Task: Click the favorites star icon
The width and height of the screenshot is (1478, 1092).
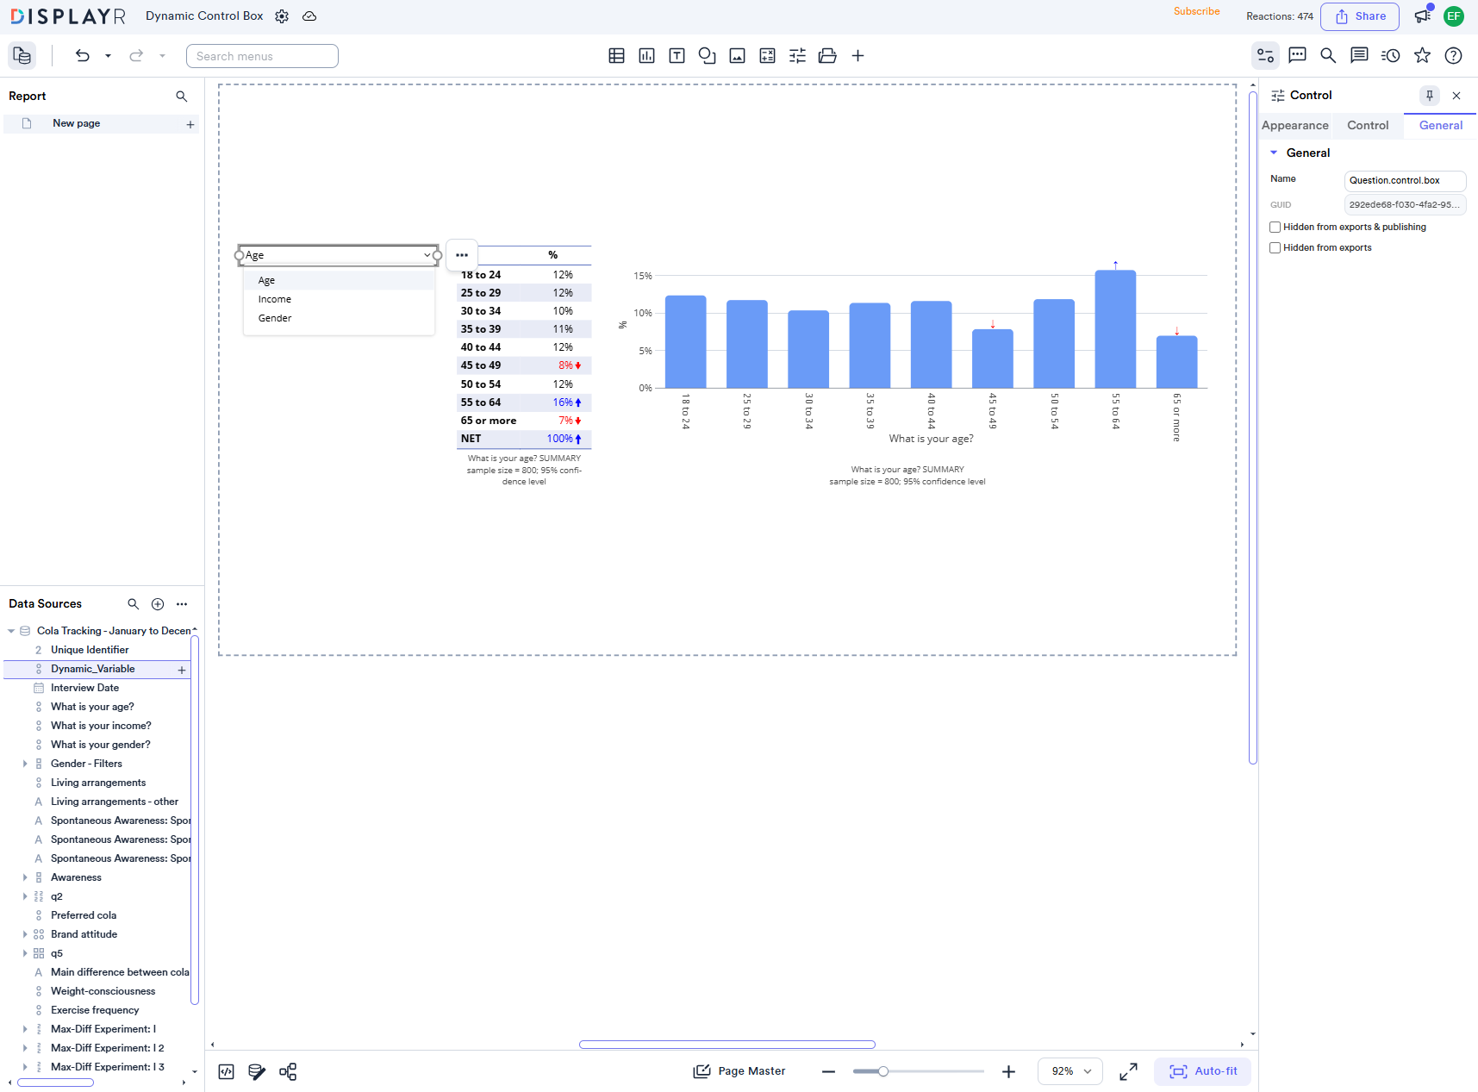Action: (x=1422, y=56)
